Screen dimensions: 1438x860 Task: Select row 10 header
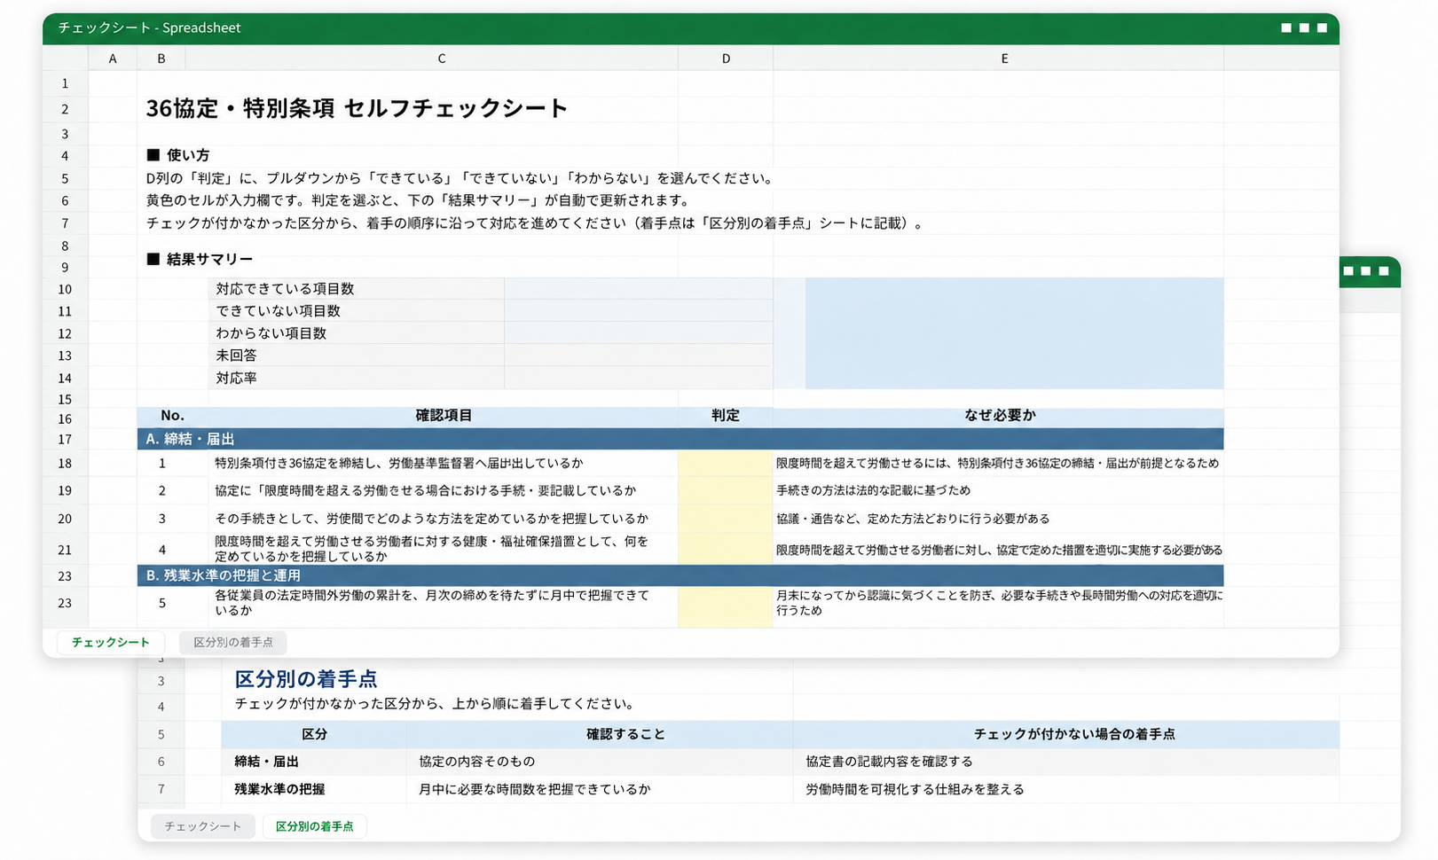65,289
